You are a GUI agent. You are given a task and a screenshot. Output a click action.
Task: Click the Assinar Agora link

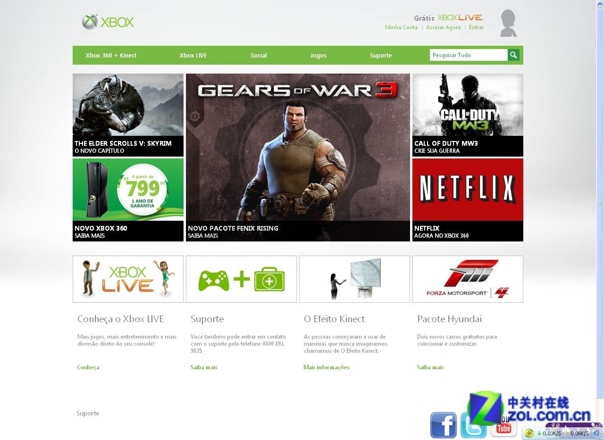[443, 27]
